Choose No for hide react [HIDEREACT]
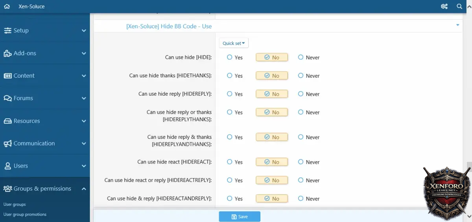The height and width of the screenshot is (222, 472). coord(272,162)
